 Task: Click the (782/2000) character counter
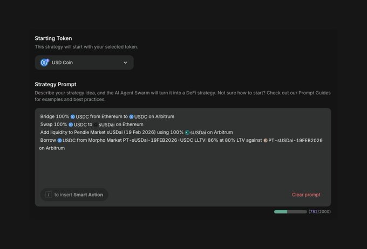click(320, 212)
